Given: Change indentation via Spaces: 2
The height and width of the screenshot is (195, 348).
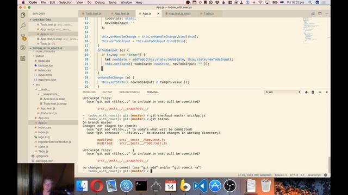Looking at the screenshot, I should [281, 175].
